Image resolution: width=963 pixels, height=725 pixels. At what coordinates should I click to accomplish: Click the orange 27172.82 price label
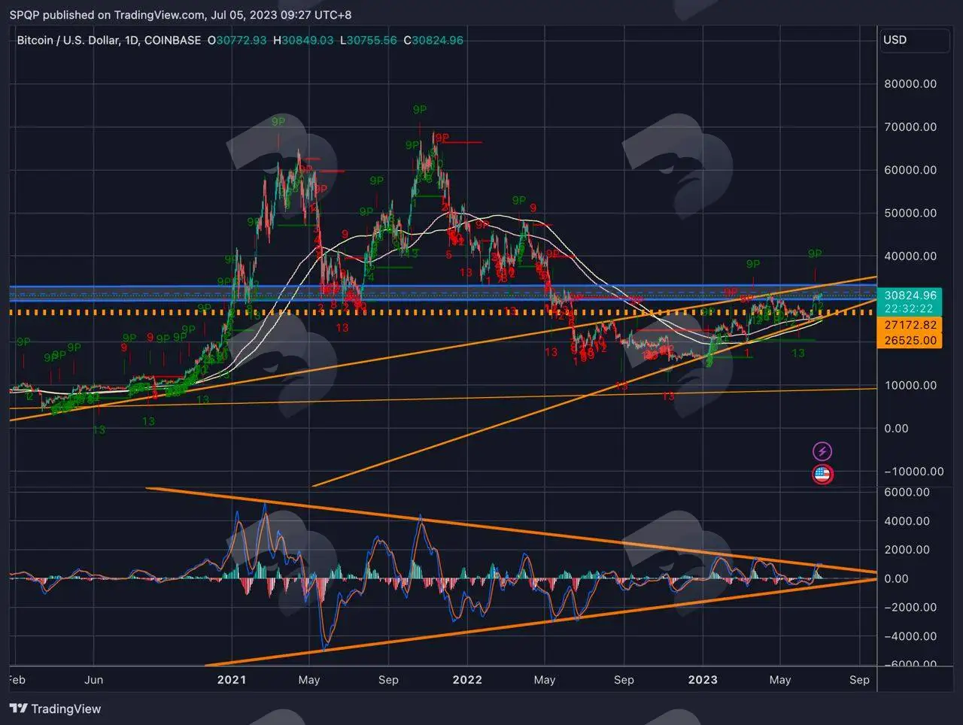click(x=910, y=325)
